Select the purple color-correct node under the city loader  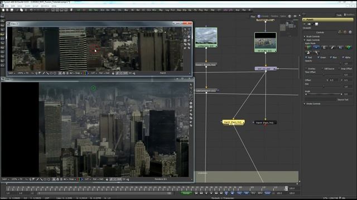[x=266, y=69]
